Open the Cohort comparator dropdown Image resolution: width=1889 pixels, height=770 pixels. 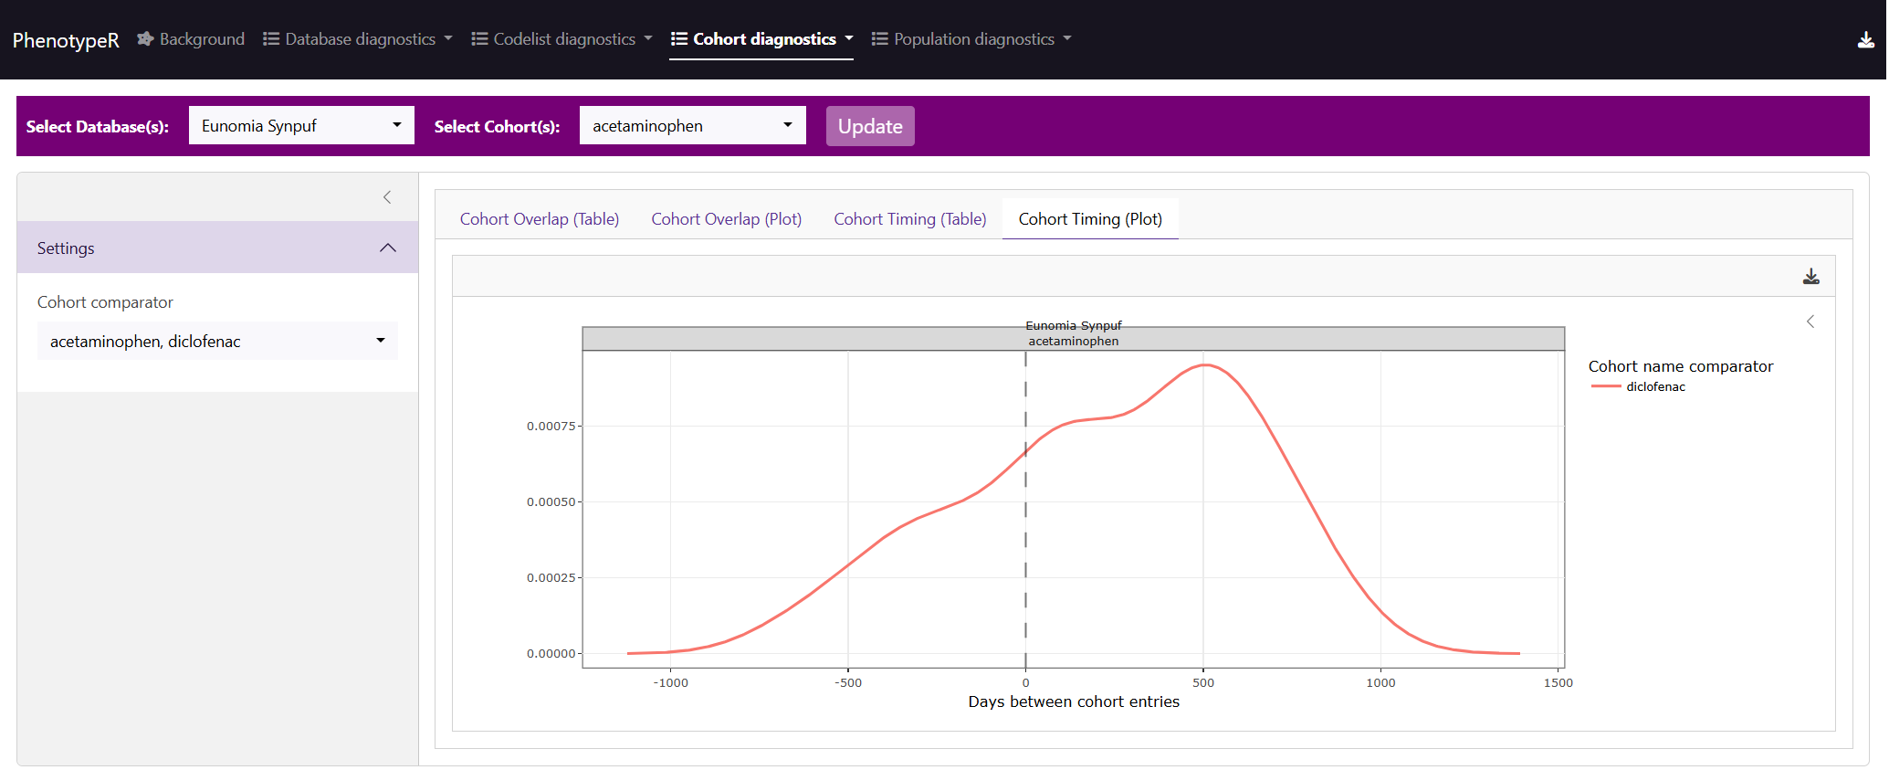point(217,342)
